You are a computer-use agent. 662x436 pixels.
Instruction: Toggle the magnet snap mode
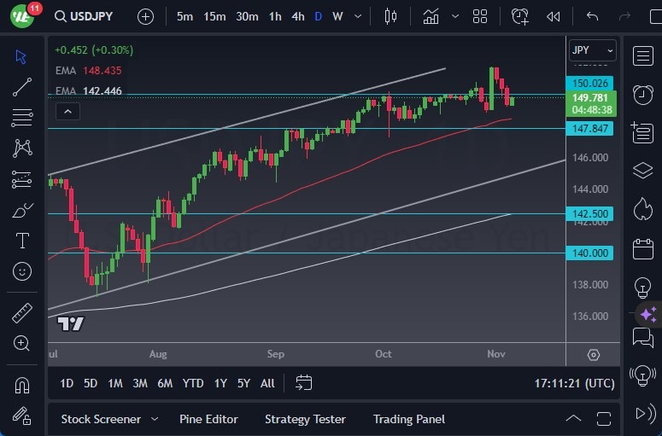(x=22, y=385)
